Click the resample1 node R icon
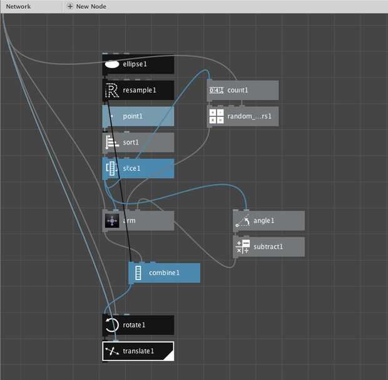 (x=112, y=91)
